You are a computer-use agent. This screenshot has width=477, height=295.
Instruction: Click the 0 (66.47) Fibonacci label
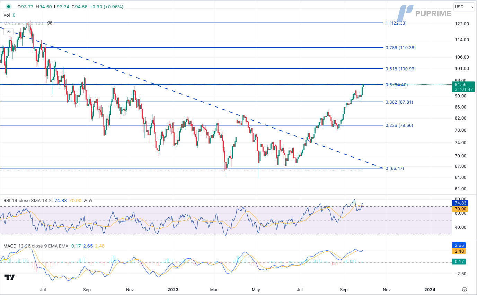(x=395, y=168)
